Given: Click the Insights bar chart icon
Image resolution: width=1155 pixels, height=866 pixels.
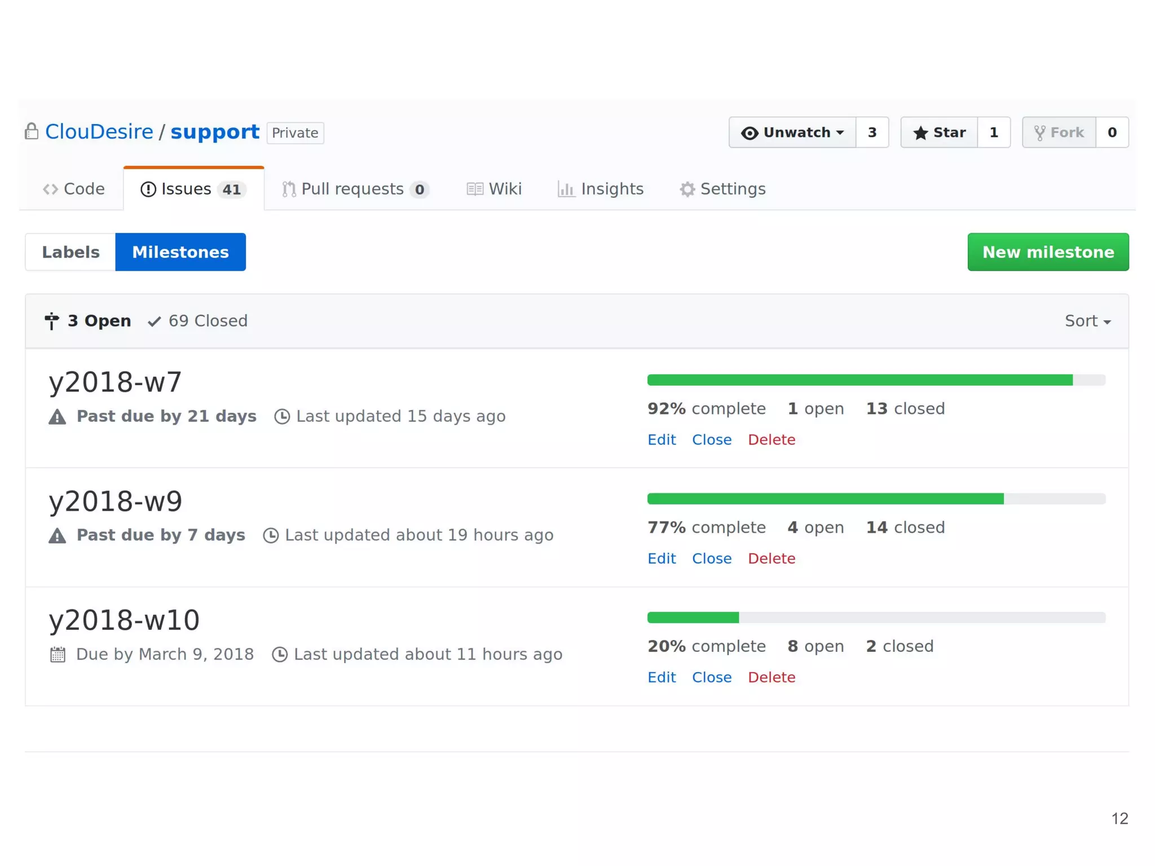Looking at the screenshot, I should point(566,189).
